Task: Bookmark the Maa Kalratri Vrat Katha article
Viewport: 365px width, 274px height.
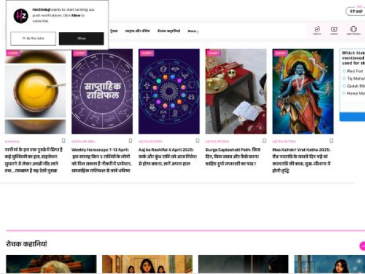Action: 332,141
